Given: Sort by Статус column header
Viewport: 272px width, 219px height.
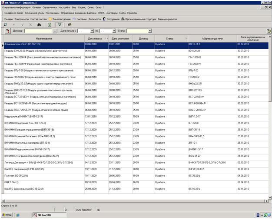Looking at the screenshot, I should point(171,39).
